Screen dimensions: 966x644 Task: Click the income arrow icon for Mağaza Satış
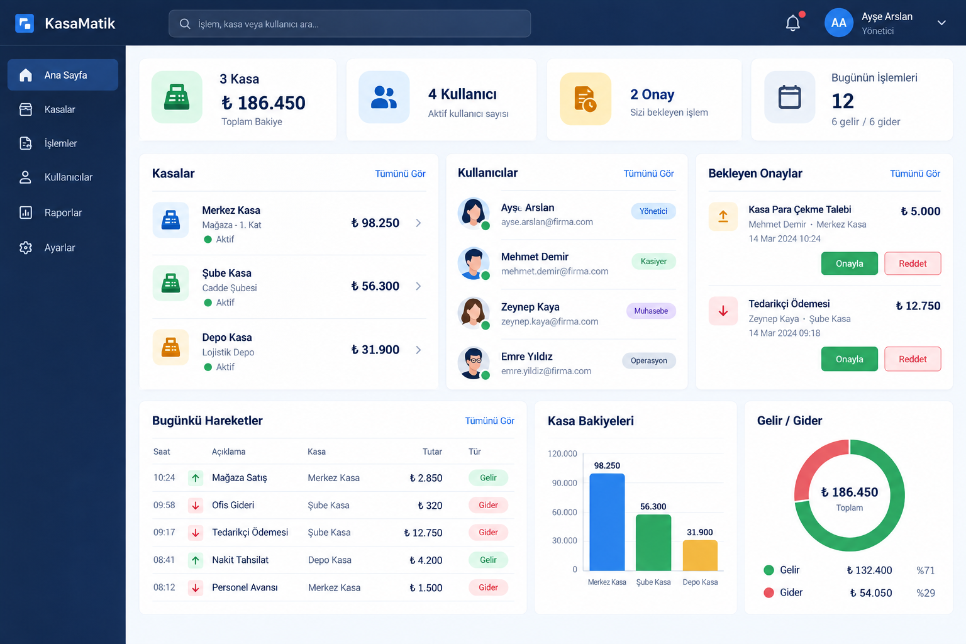[196, 478]
